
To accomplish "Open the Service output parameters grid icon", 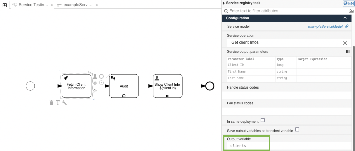I will click(x=348, y=52).
